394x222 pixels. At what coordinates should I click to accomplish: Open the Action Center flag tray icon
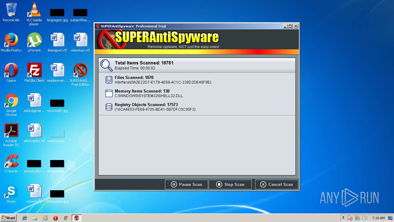pos(350,218)
